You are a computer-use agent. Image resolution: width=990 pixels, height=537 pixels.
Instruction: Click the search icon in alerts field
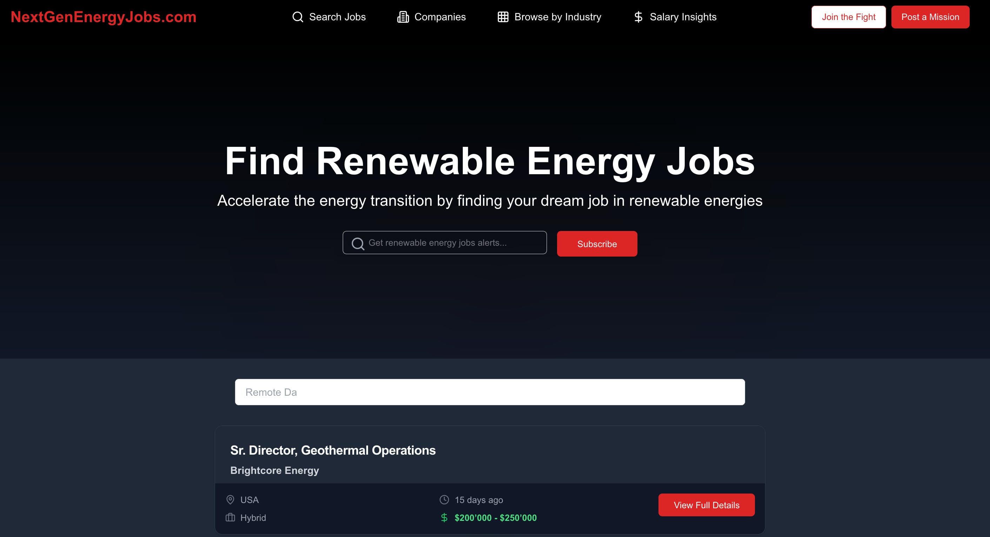pyautogui.click(x=358, y=244)
